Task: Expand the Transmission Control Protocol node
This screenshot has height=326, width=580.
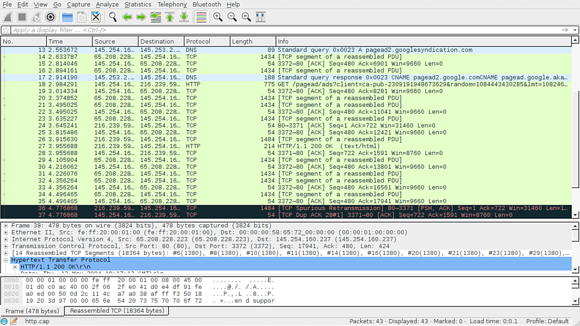Action: [6, 246]
